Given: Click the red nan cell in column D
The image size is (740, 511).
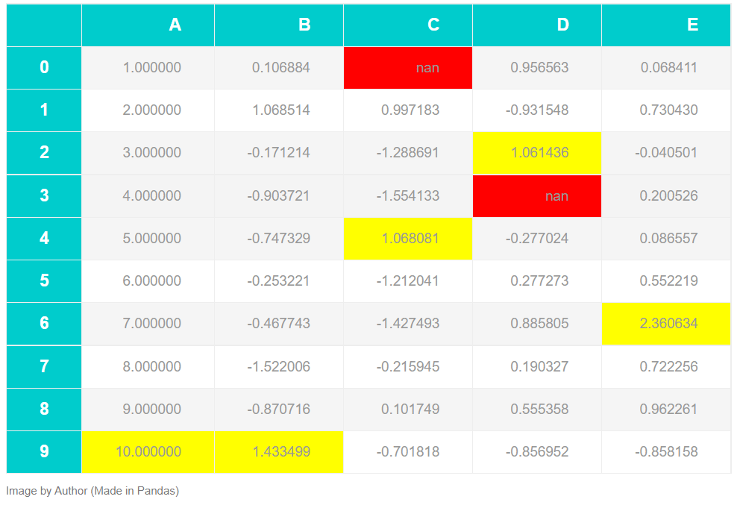Looking at the screenshot, I should (563, 195).
